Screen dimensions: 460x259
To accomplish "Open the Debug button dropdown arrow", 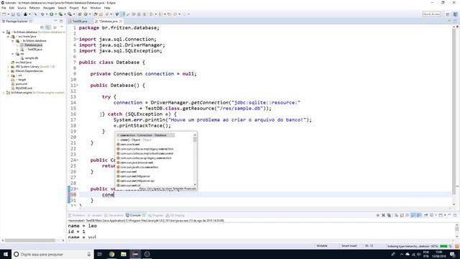I will click(x=46, y=14).
